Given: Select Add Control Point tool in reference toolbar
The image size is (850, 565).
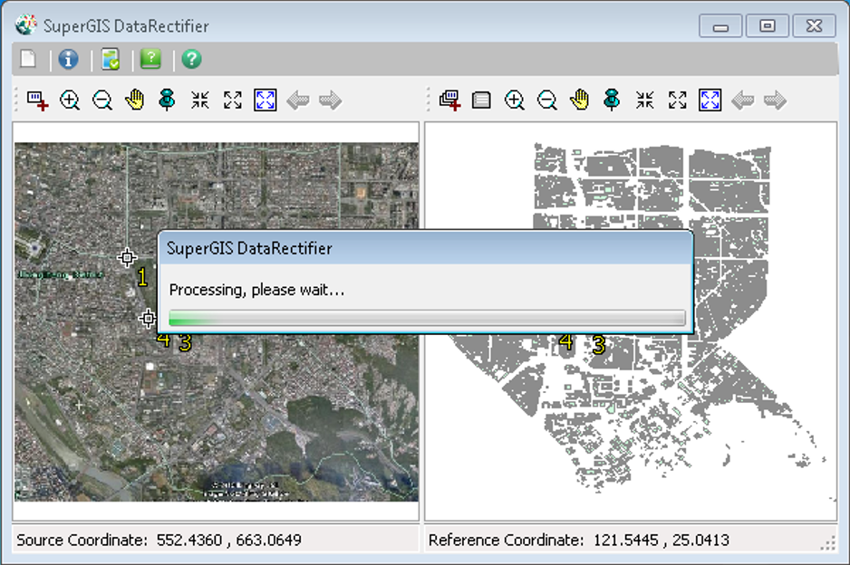Looking at the screenshot, I should (x=450, y=101).
